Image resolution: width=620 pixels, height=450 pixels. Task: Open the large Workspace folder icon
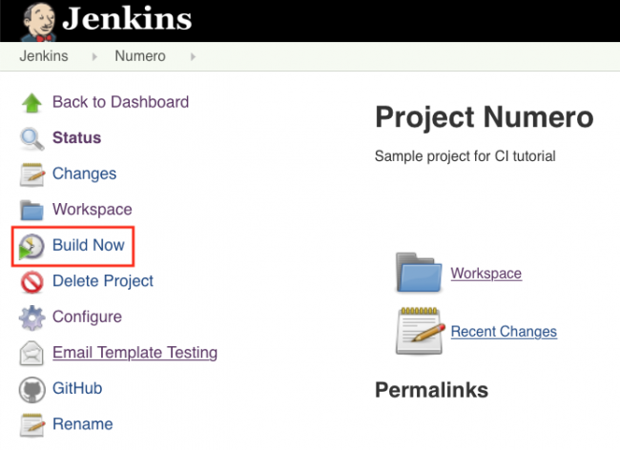point(419,273)
